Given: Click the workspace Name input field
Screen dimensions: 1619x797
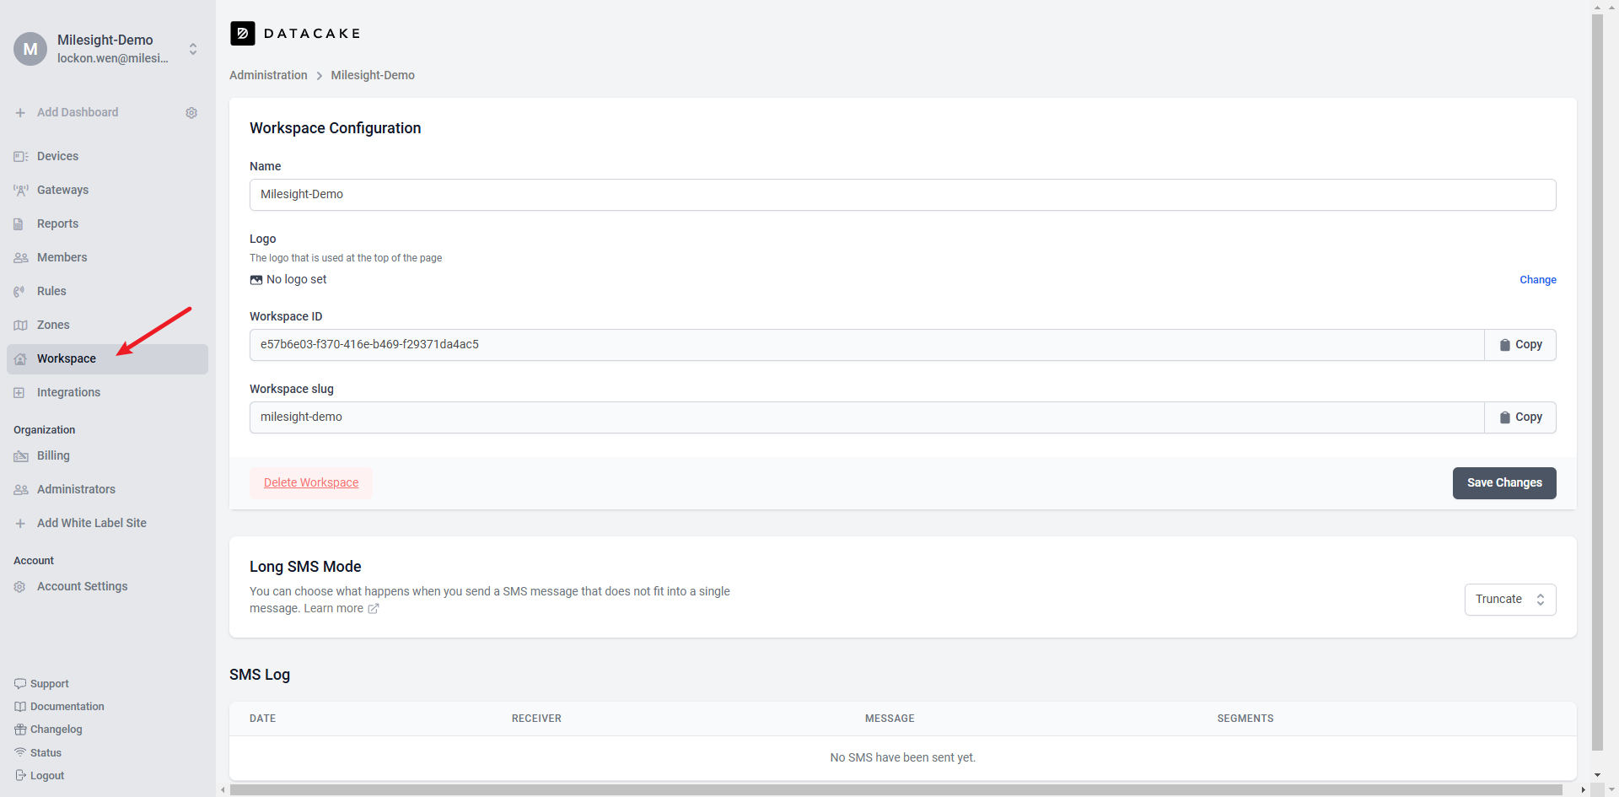Looking at the screenshot, I should (902, 195).
